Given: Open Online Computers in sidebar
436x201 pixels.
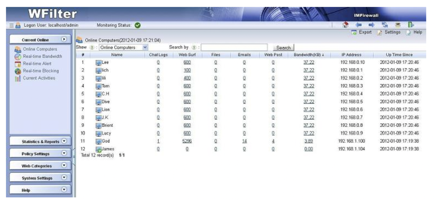Looking at the screenshot, I should click(x=40, y=49).
